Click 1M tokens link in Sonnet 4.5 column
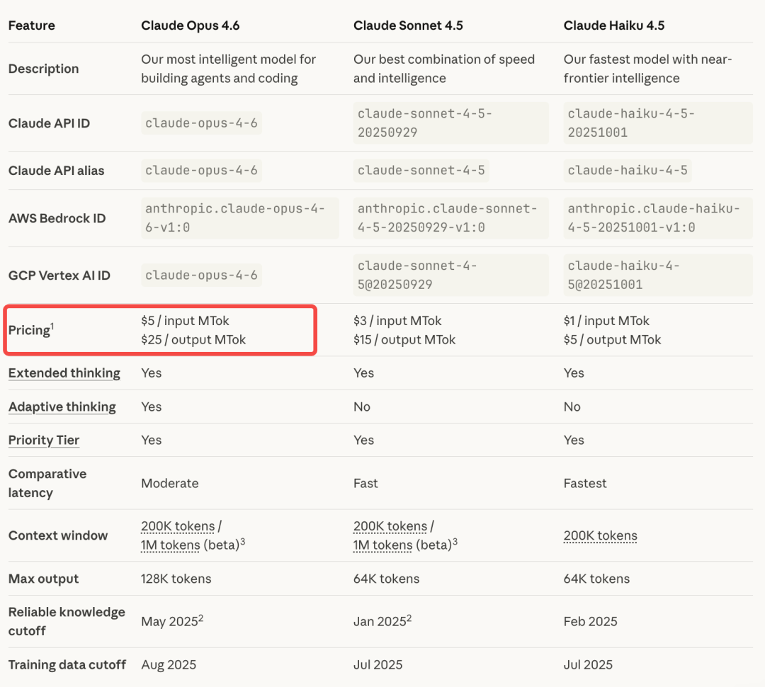The height and width of the screenshot is (687, 765). point(383,545)
